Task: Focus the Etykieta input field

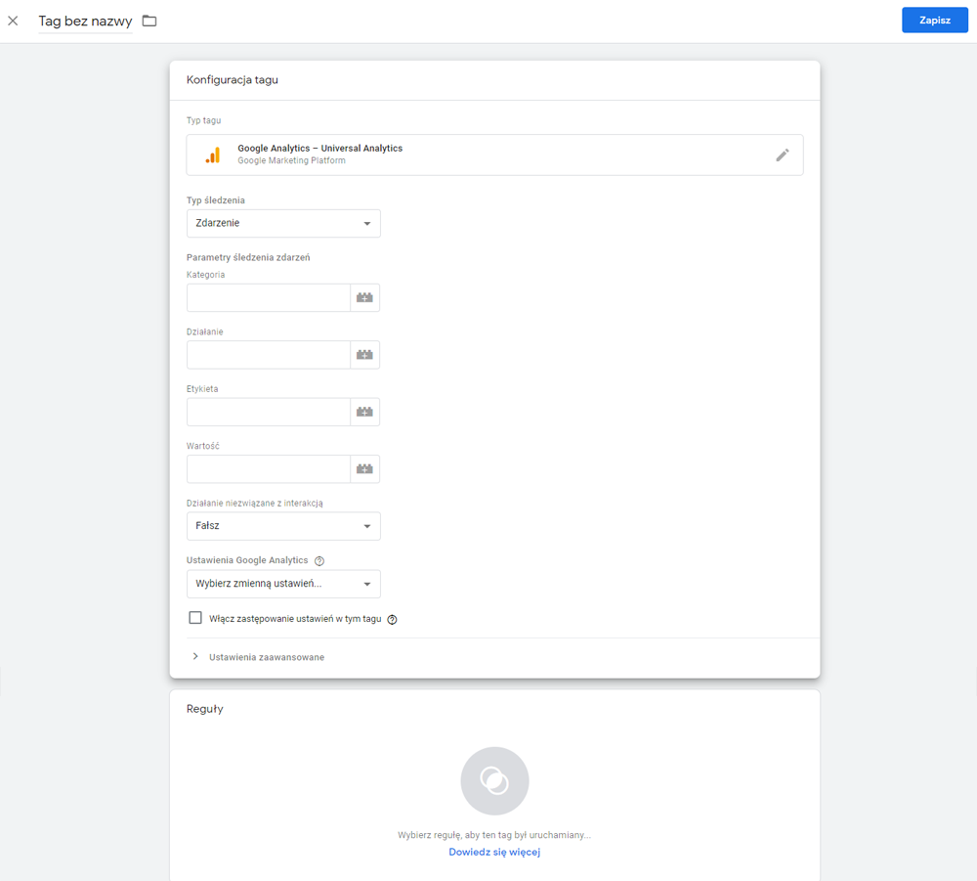Action: pos(269,412)
